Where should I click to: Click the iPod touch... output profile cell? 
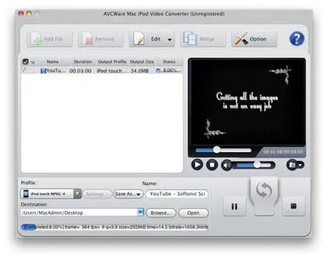point(111,71)
